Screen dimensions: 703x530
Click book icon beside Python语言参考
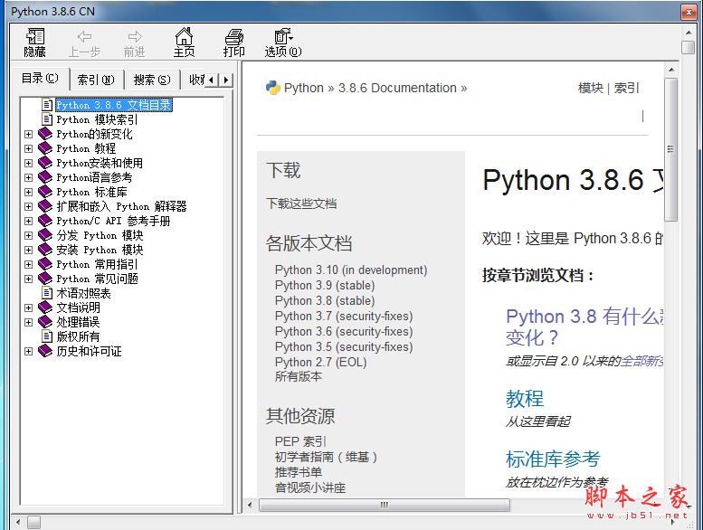click(45, 177)
